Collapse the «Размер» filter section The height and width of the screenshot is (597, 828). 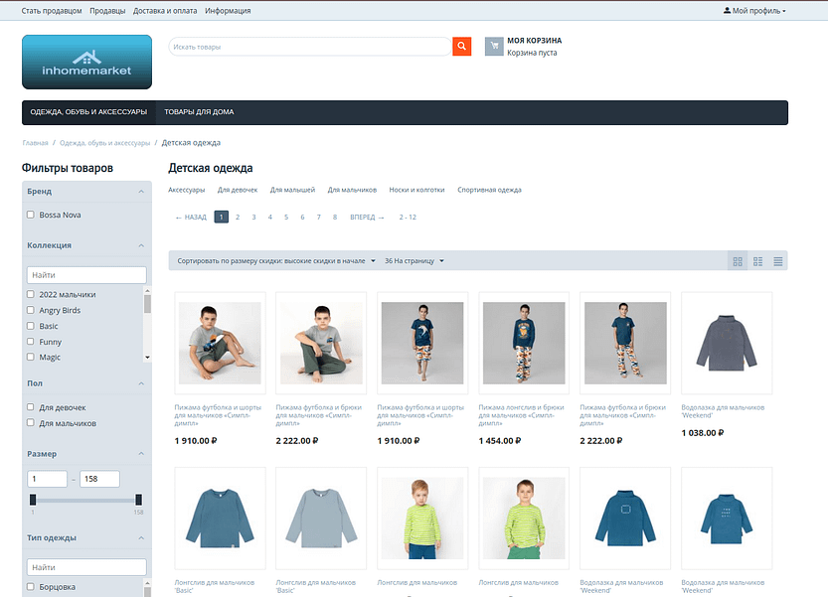(x=142, y=454)
